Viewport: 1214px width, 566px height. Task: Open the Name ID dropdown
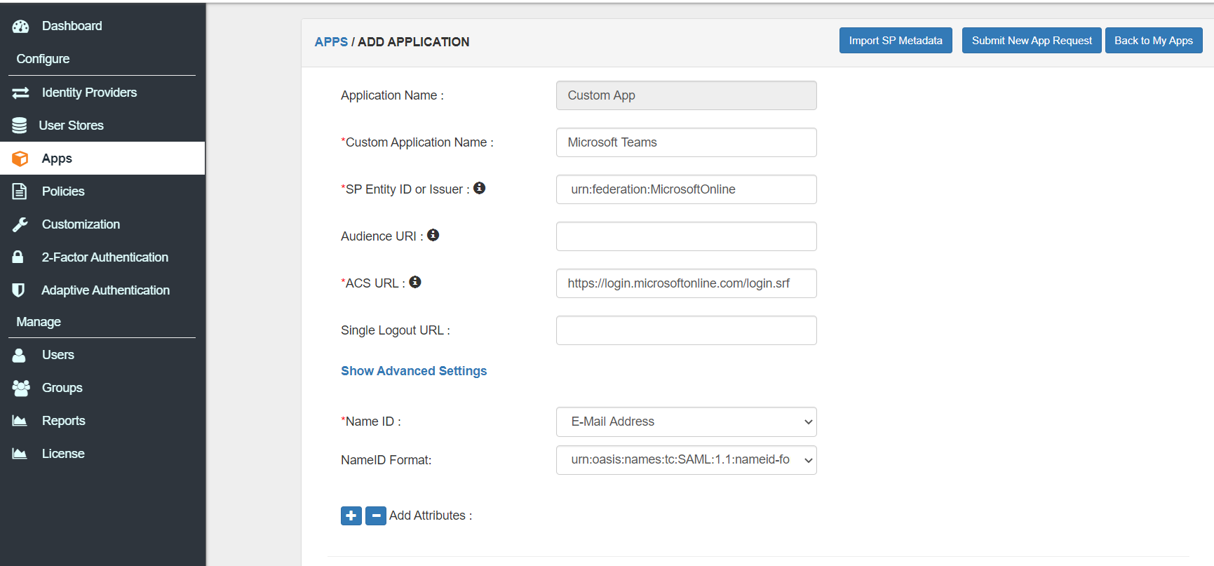pyautogui.click(x=687, y=422)
